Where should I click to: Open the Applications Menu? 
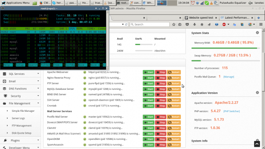(x=16, y=3)
